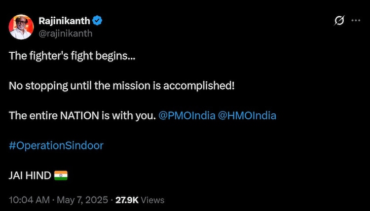The height and width of the screenshot is (211, 370).
Task: Open the @PMOIndia mention
Action: click(x=186, y=115)
